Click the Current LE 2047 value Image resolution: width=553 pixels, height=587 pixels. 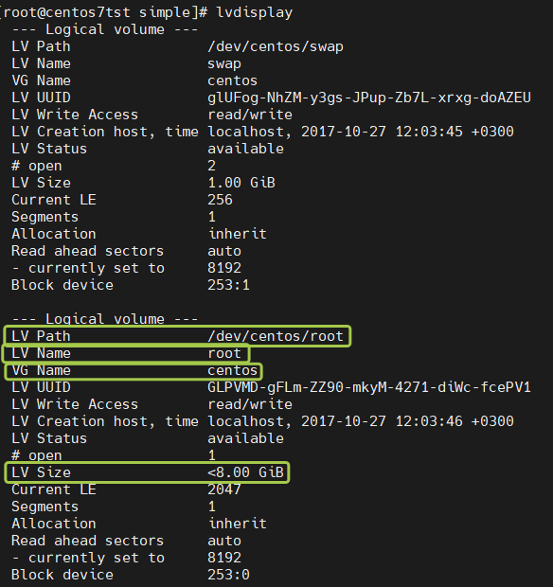click(x=224, y=489)
